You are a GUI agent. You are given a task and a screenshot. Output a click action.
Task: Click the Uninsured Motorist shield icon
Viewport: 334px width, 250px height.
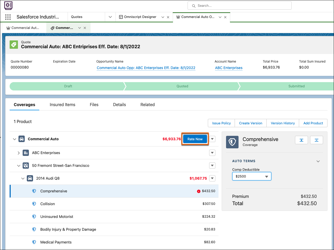click(34, 217)
